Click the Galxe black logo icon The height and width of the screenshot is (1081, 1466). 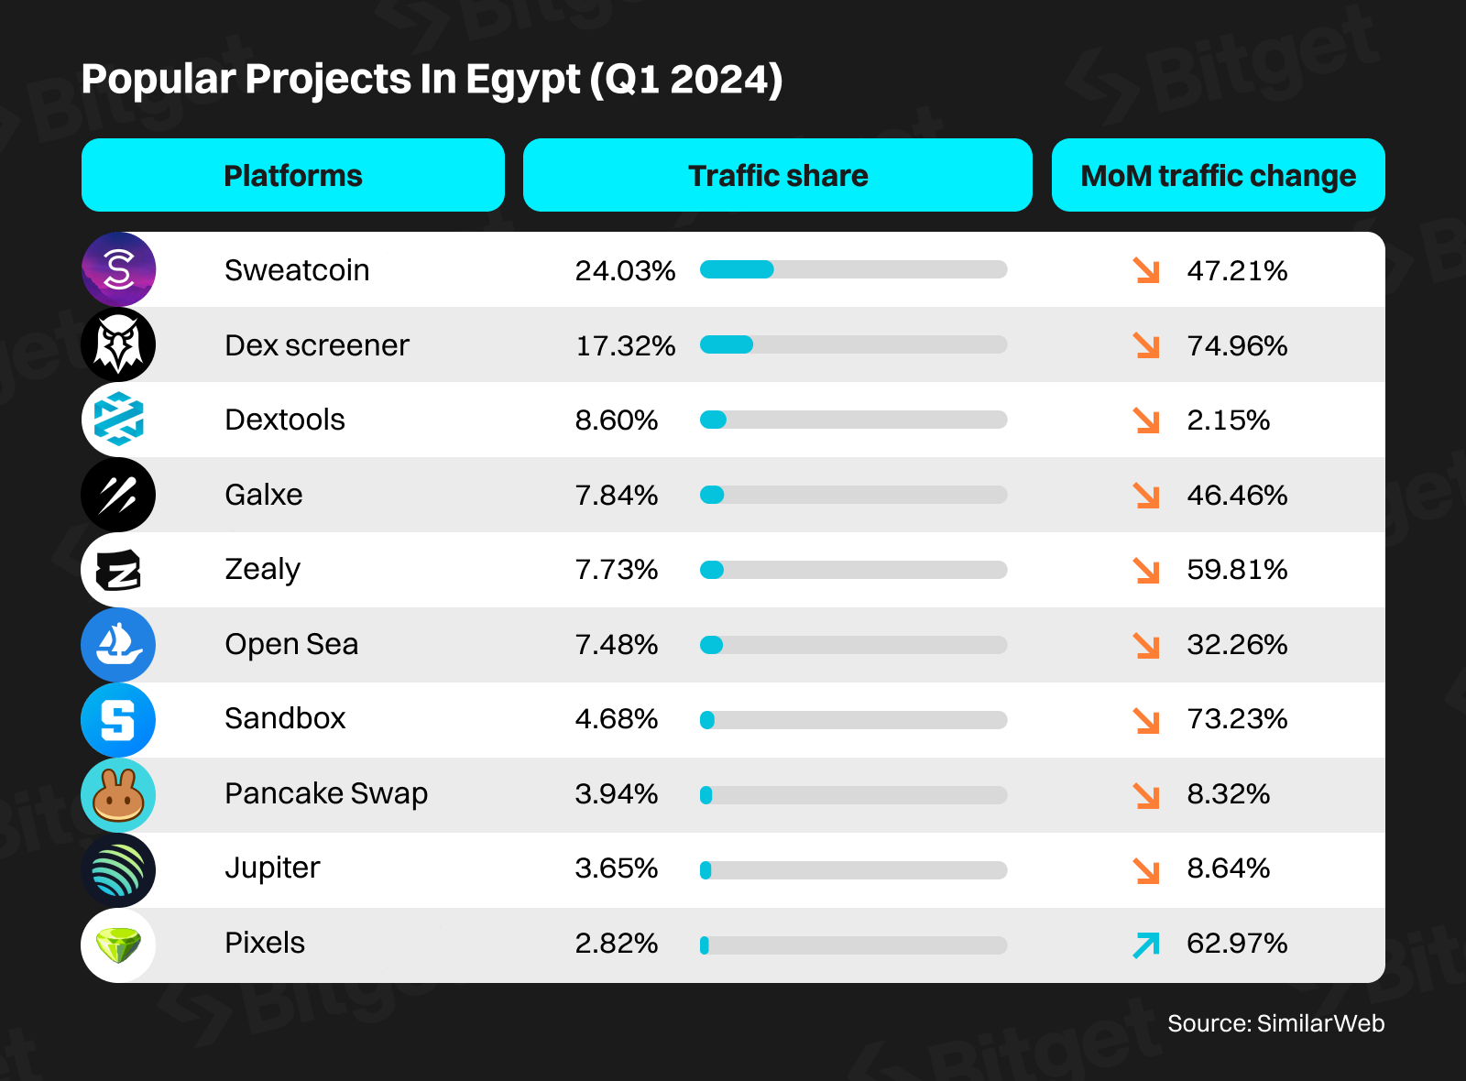(x=118, y=495)
